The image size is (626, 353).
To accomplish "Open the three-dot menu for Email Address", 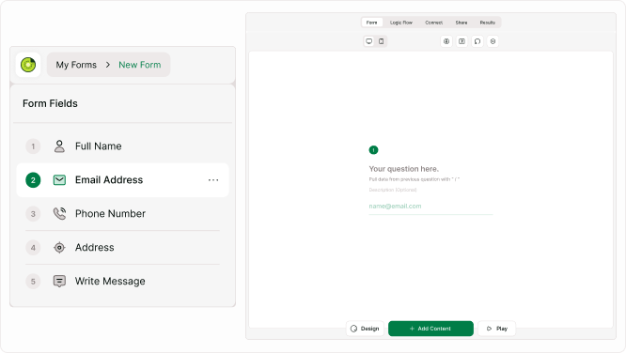I will click(213, 180).
